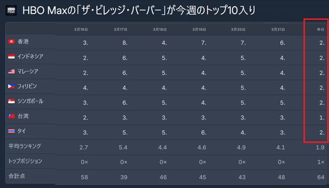329x188 pixels.
Task: Click the Indonesia flag icon
Action: pyautogui.click(x=11, y=57)
